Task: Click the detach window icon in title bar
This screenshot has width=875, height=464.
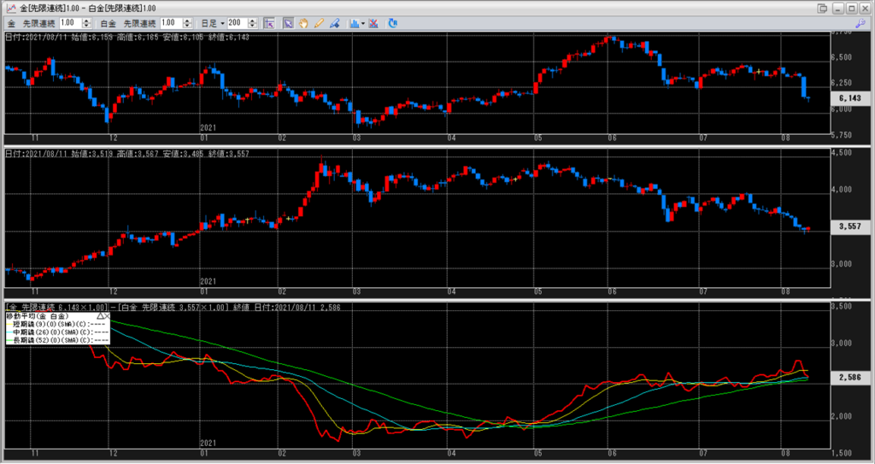Action: [822, 8]
